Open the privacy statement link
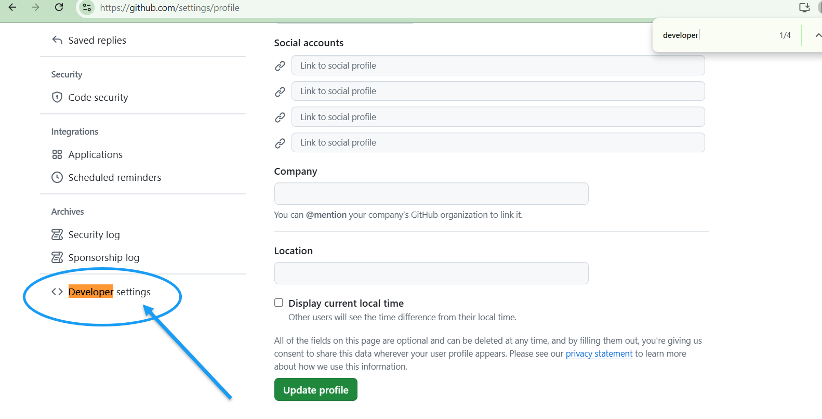 pos(599,353)
